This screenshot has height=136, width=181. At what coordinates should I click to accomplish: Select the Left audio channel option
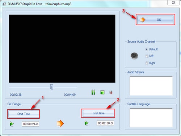click(x=150, y=56)
